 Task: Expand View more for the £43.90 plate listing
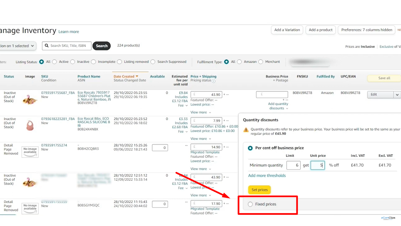[201, 112]
